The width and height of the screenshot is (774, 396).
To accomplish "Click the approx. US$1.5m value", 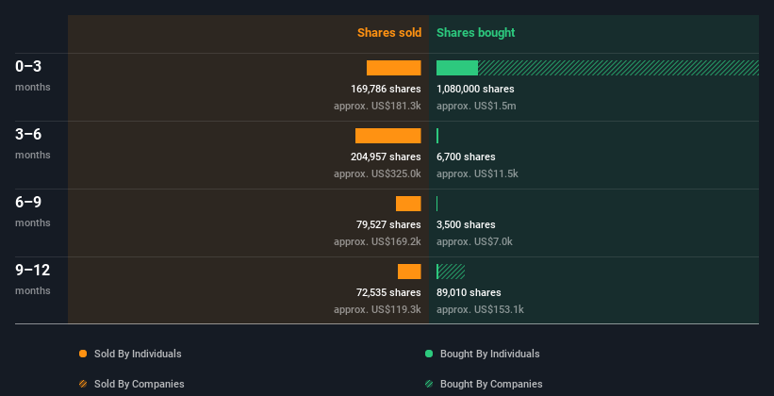I will [x=476, y=107].
